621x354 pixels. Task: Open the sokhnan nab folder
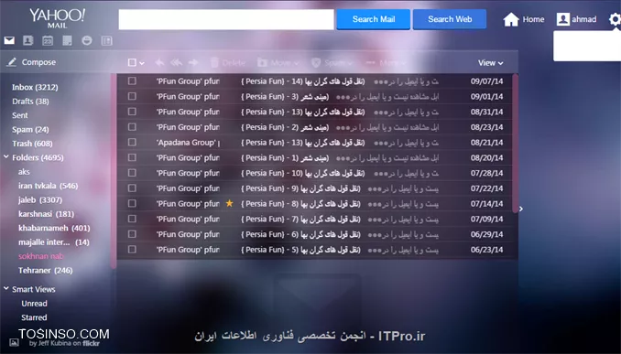pos(40,256)
